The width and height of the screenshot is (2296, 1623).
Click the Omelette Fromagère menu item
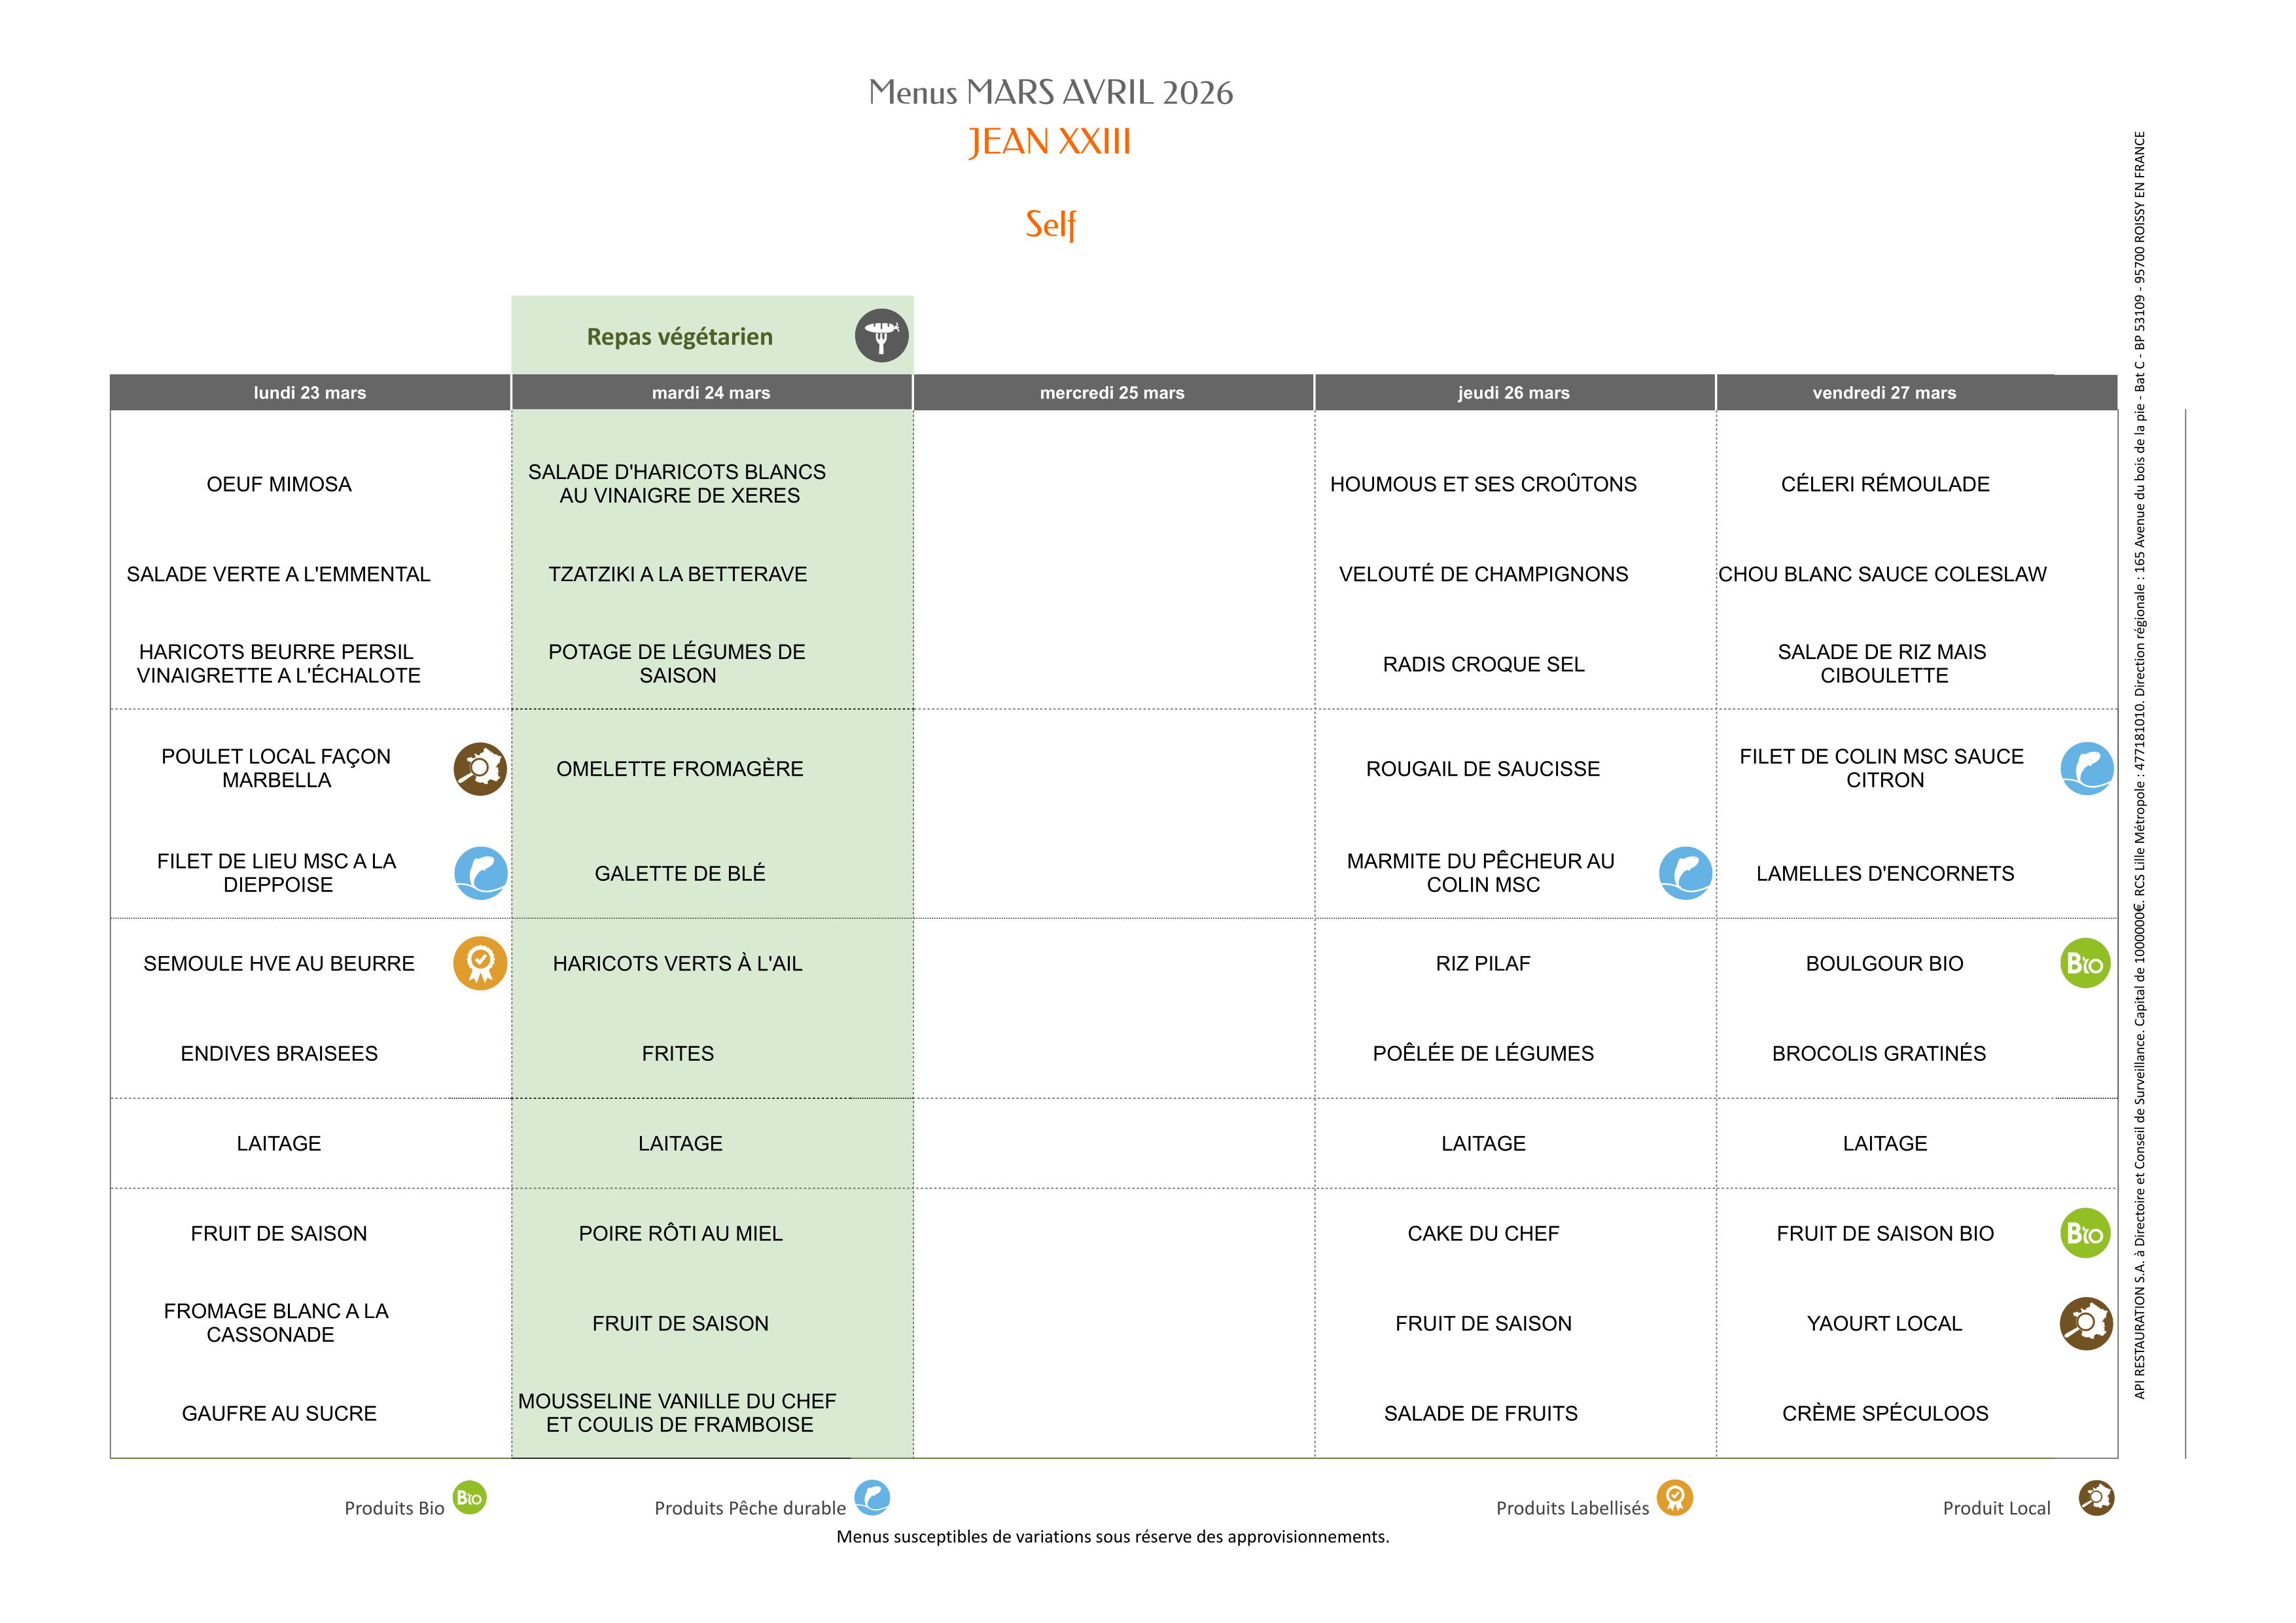[679, 769]
